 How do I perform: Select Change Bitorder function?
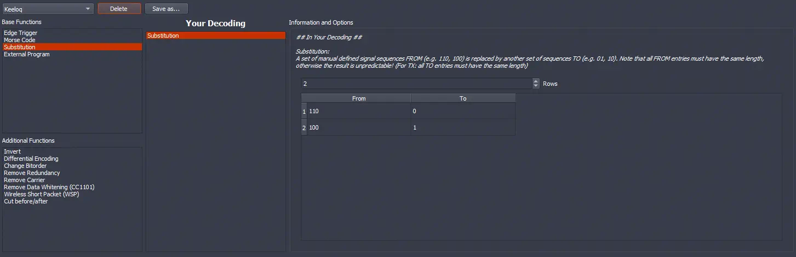click(25, 166)
